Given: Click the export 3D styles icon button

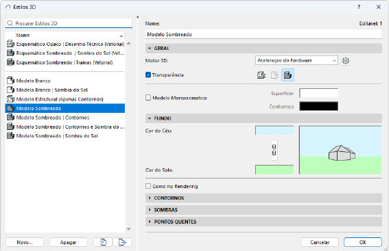Looking at the screenshot, I should (x=122, y=242).
